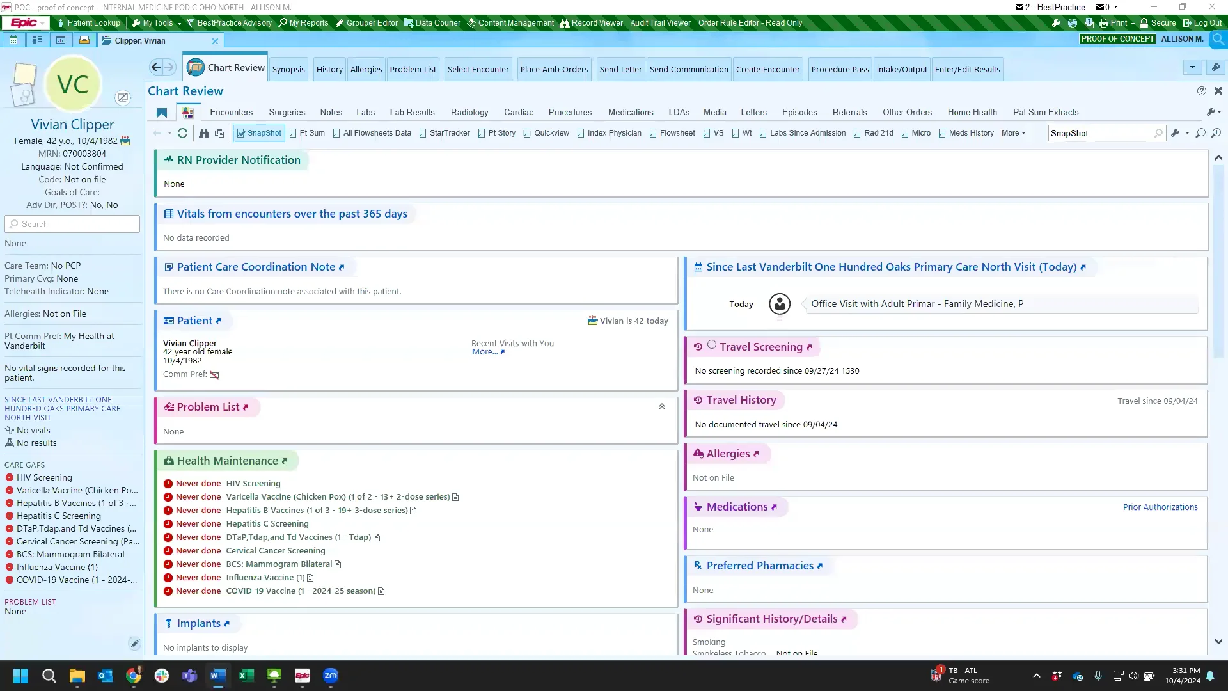Open the Synopsis activity tab
Viewport: 1228px width, 691px height.
(288, 69)
